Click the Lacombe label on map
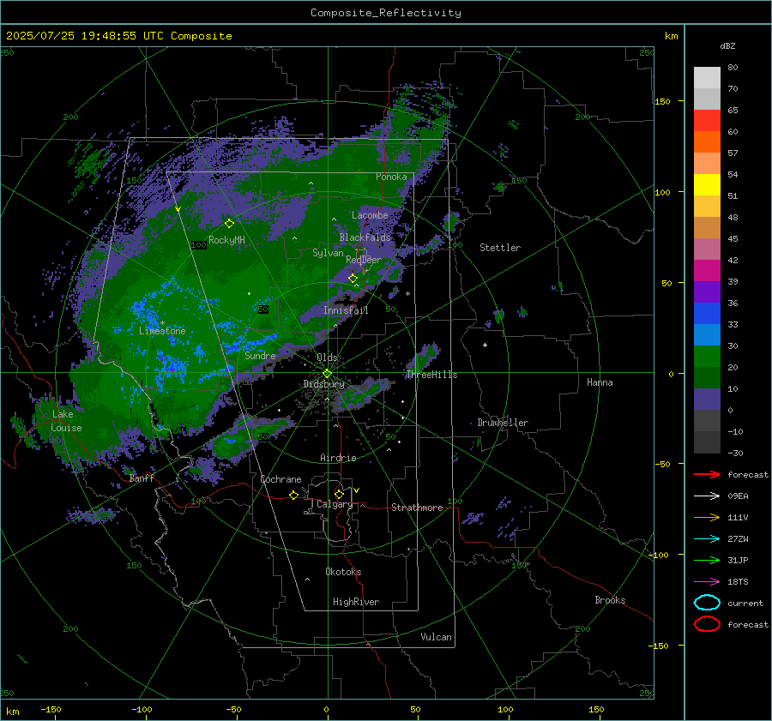772x721 pixels. coord(370,215)
